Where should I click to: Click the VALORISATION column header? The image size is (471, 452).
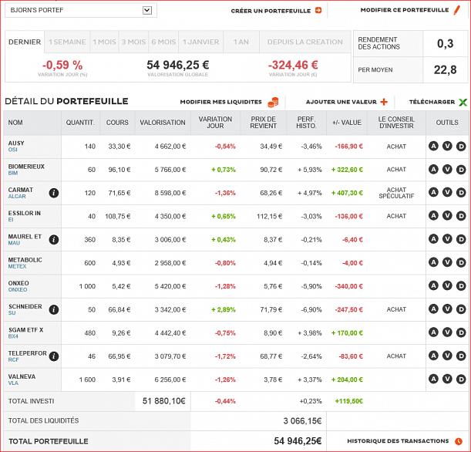[163, 123]
